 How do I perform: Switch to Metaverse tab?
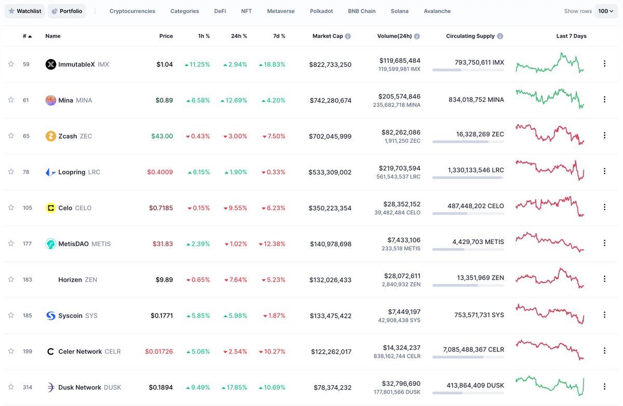click(x=281, y=11)
